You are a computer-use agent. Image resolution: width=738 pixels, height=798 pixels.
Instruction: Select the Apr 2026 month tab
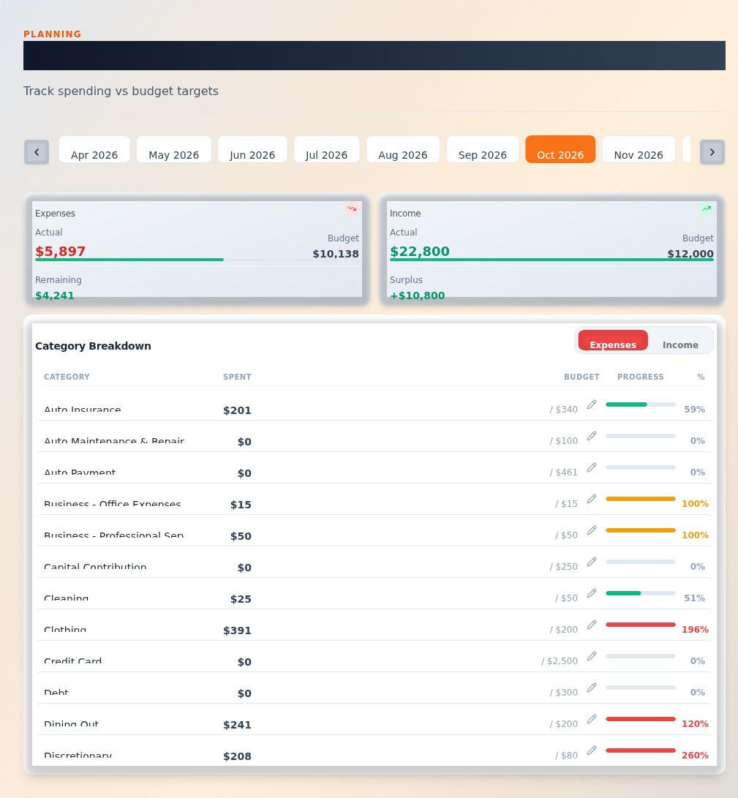[x=94, y=150]
